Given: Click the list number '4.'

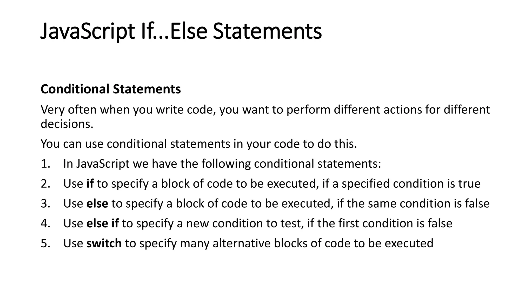Looking at the screenshot, I should click(x=45, y=223).
